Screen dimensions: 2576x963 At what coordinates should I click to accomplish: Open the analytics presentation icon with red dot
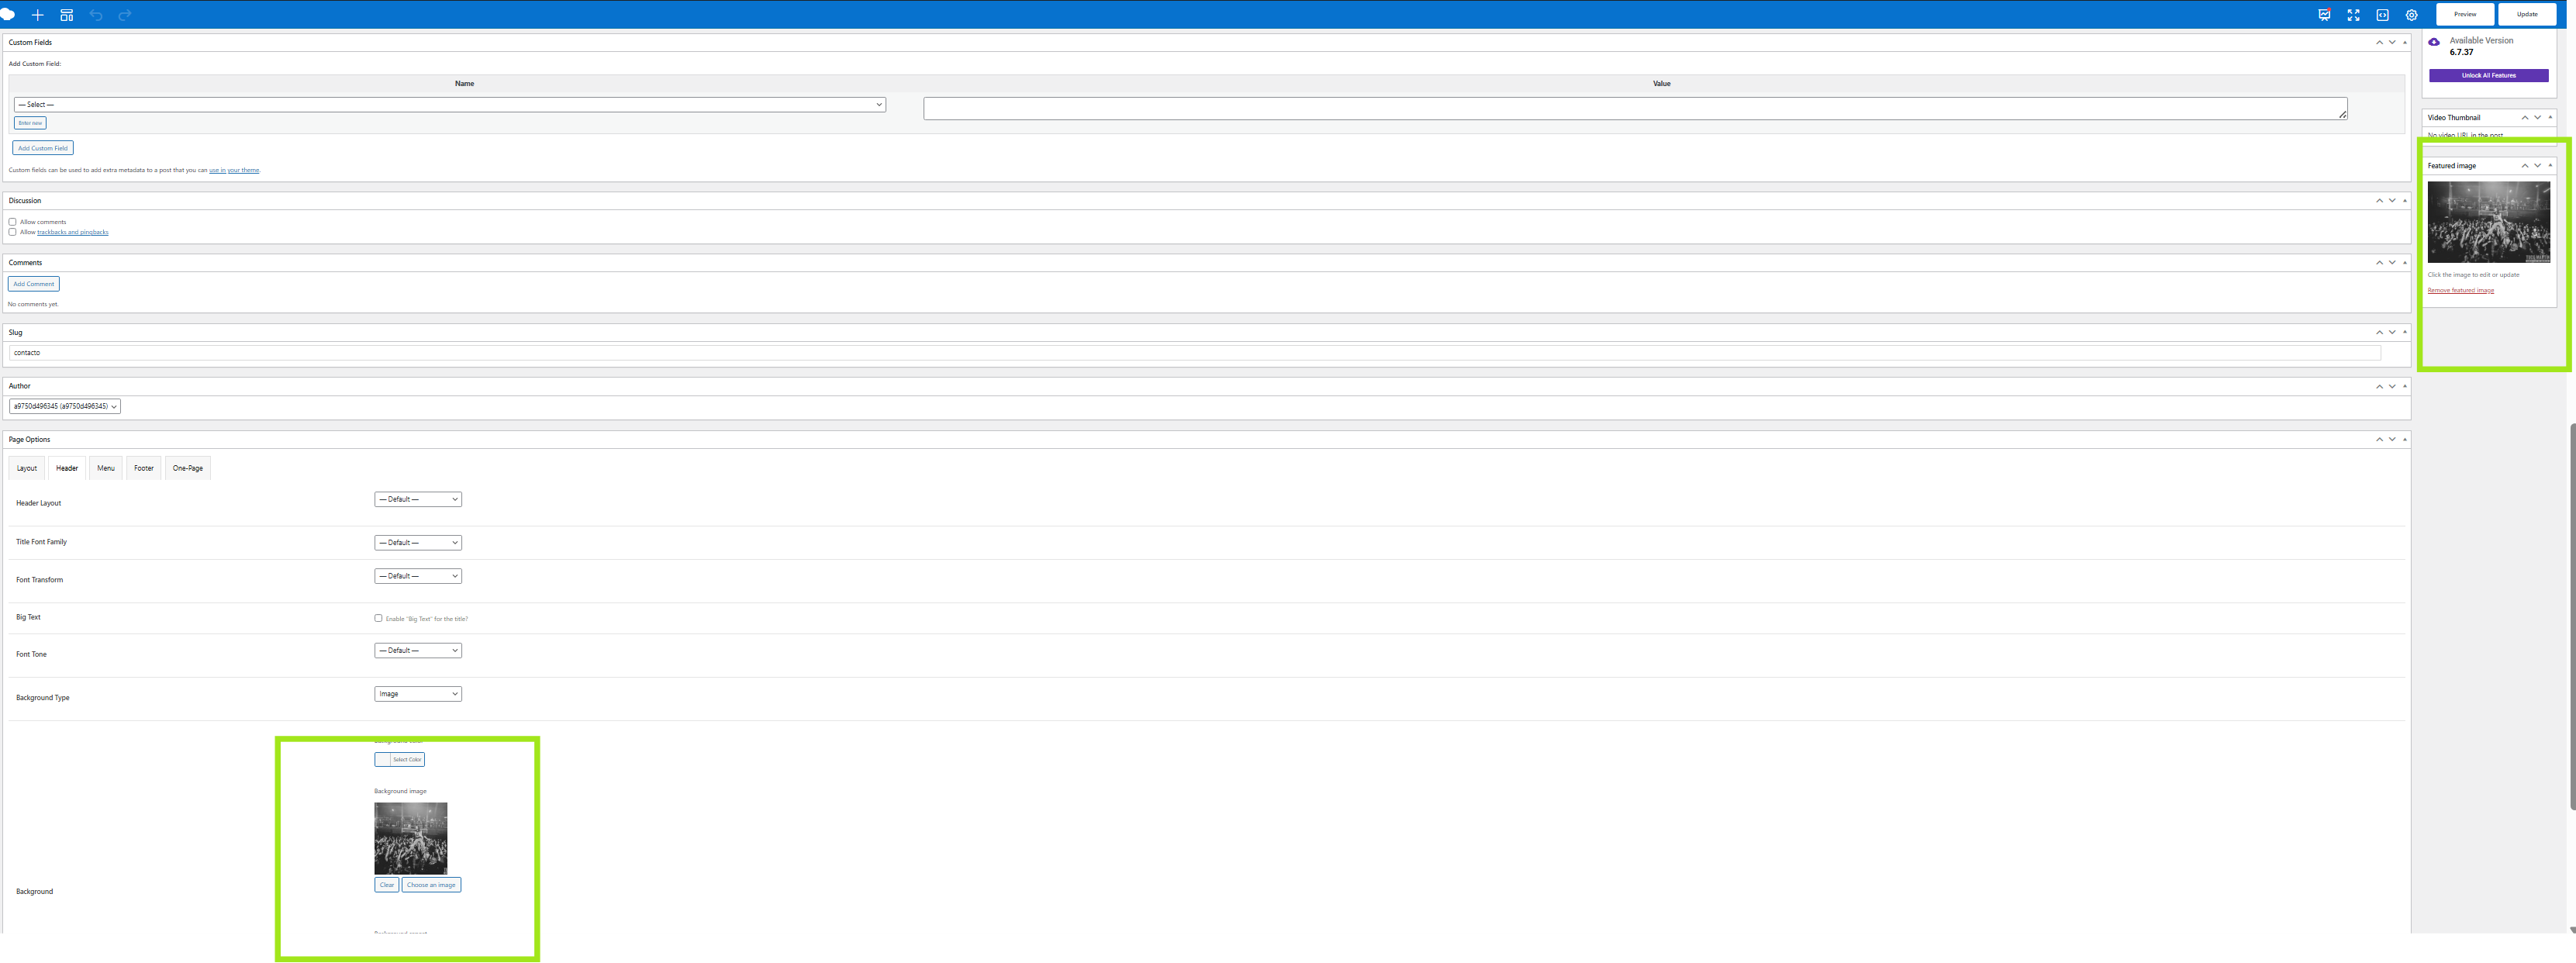2324,15
